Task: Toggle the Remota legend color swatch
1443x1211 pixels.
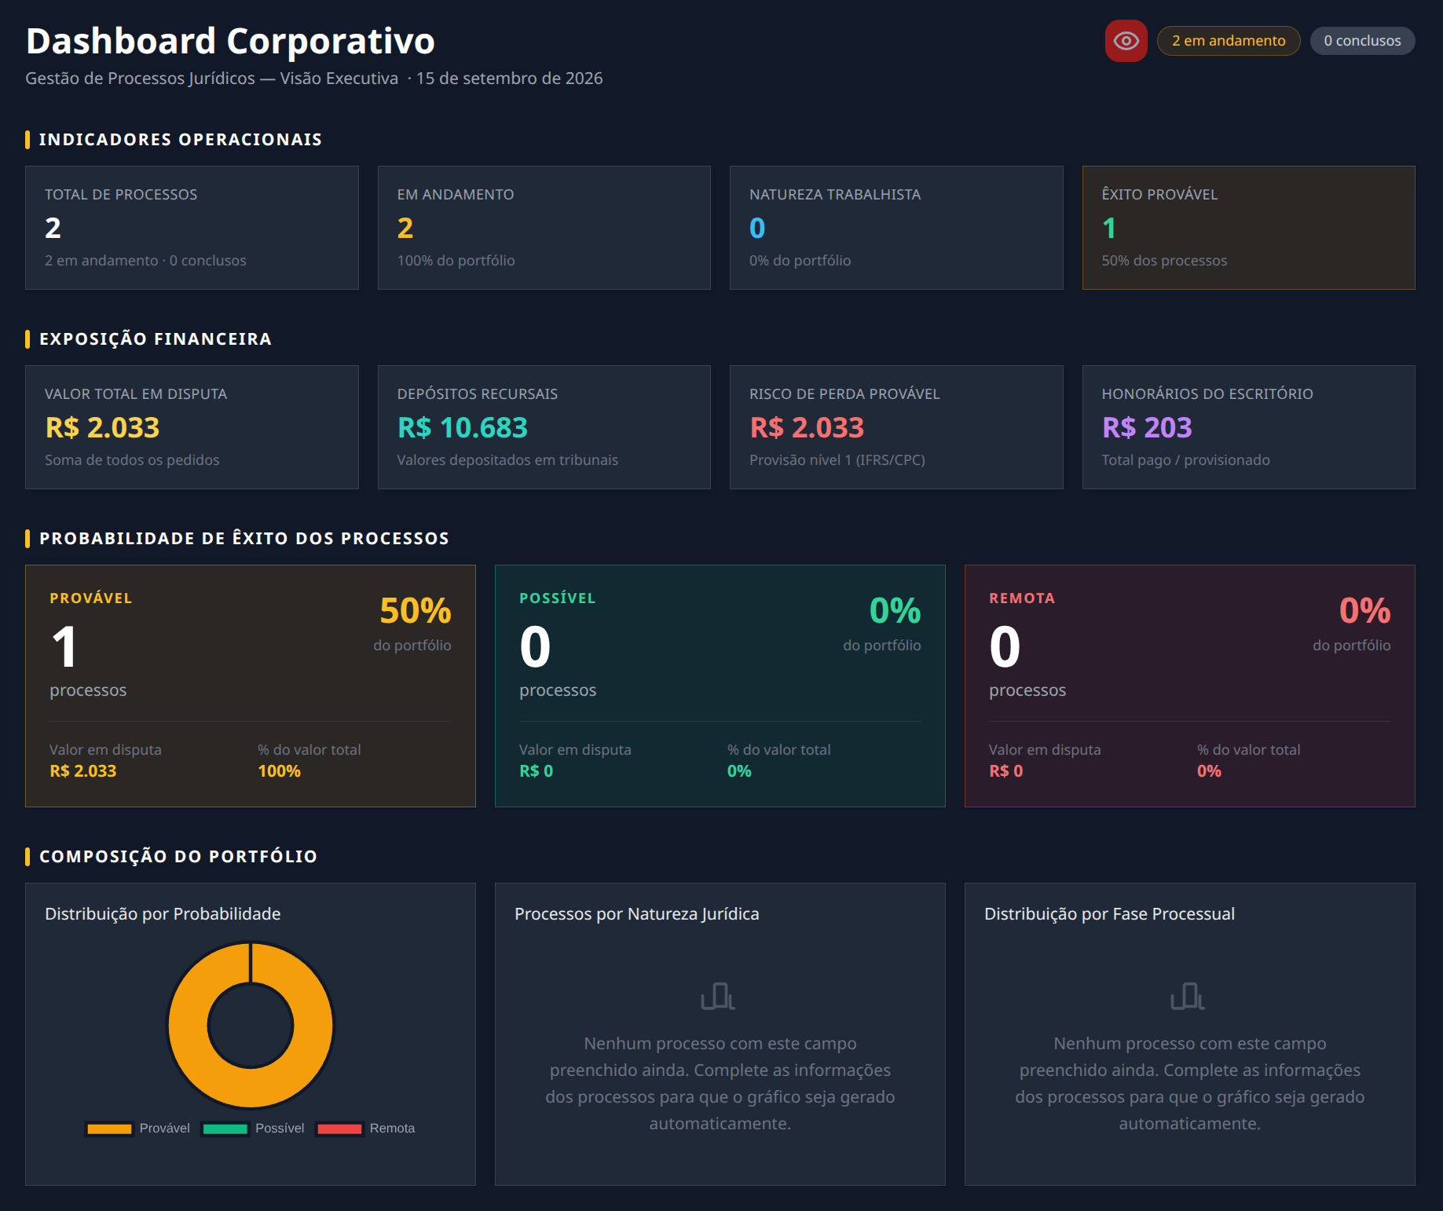Action: [x=339, y=1129]
